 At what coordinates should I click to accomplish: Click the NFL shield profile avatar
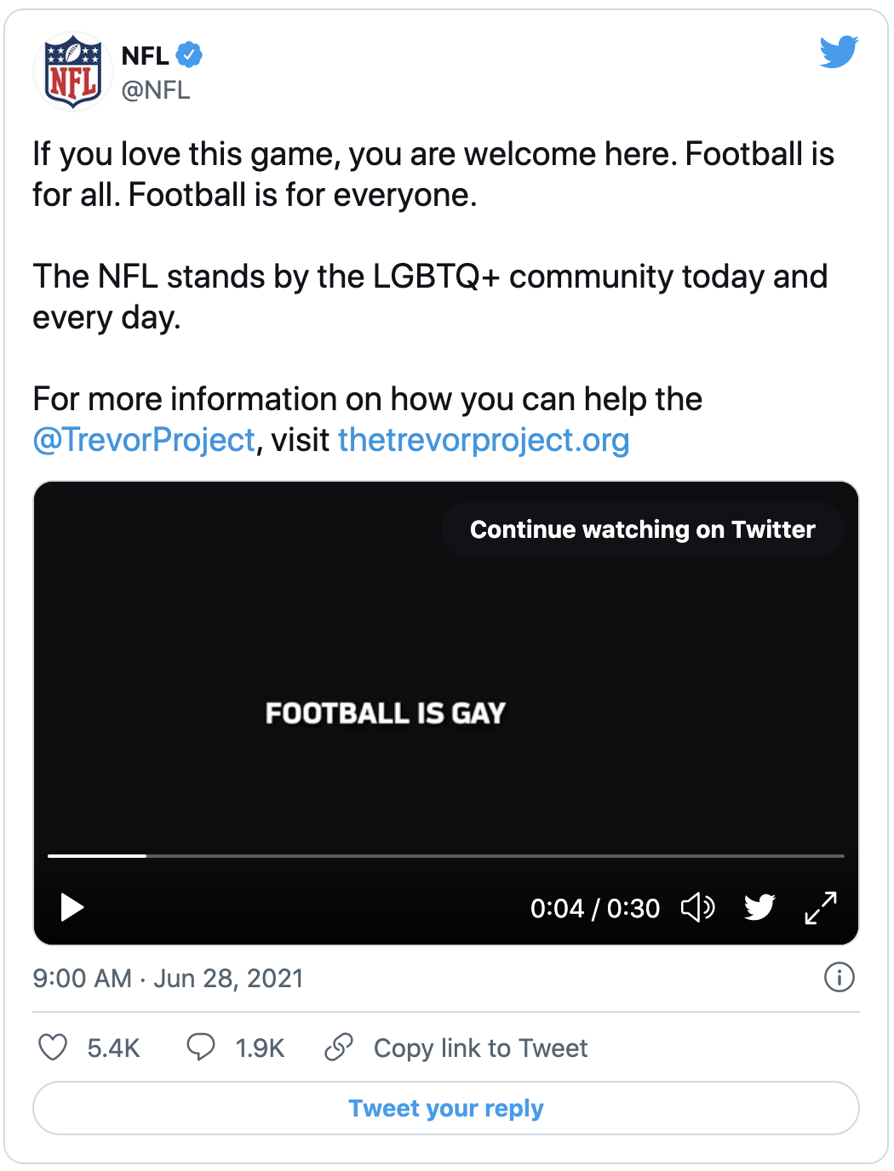click(73, 71)
